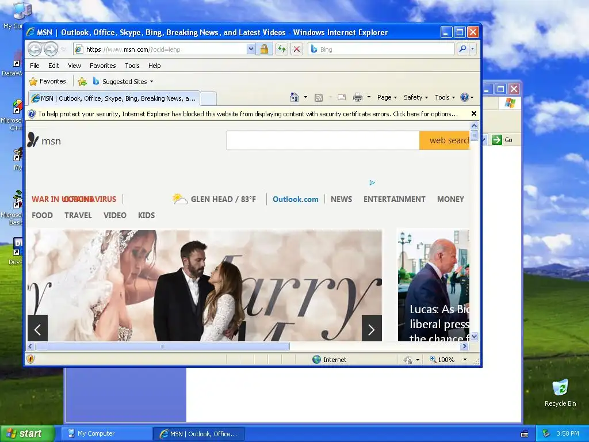
Task: Open the recent pages dropdown arrow
Action: click(x=63, y=49)
